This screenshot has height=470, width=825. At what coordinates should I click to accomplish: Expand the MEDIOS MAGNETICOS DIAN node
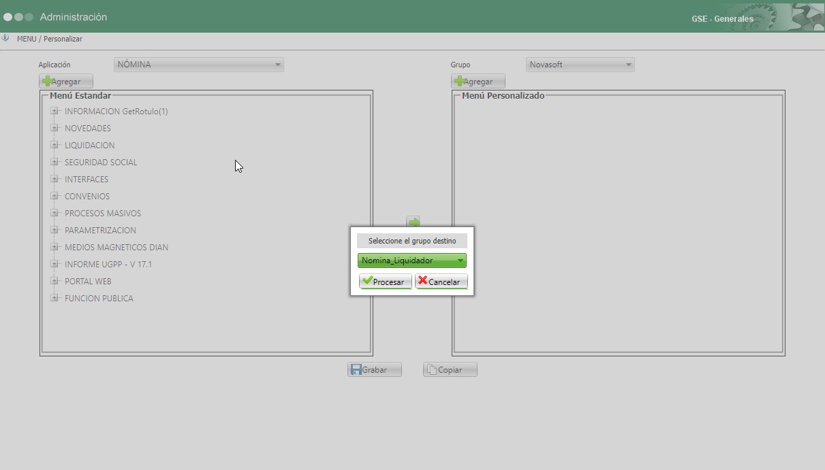[55, 247]
